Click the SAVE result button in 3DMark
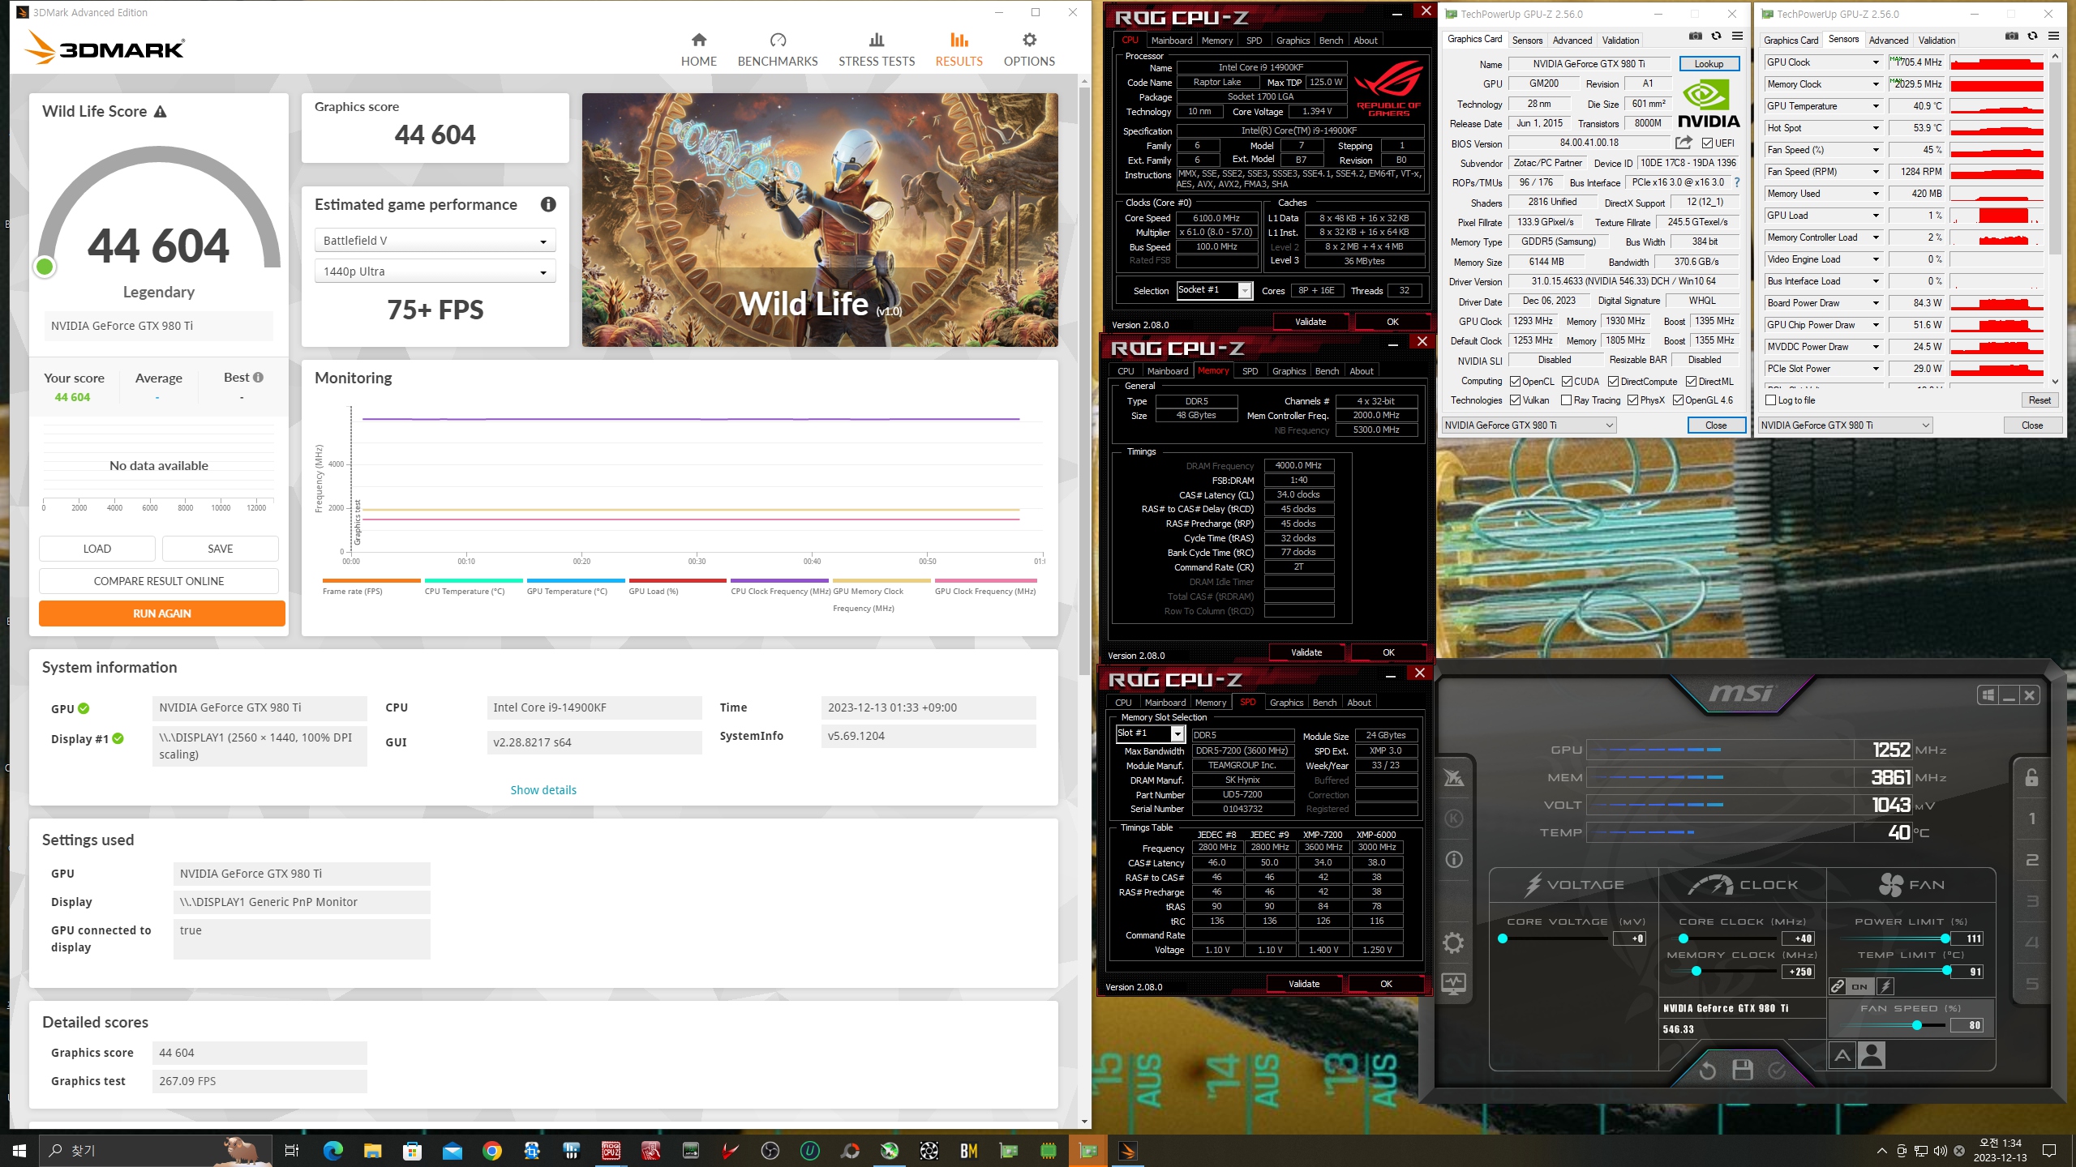The image size is (2076, 1167). [x=220, y=549]
